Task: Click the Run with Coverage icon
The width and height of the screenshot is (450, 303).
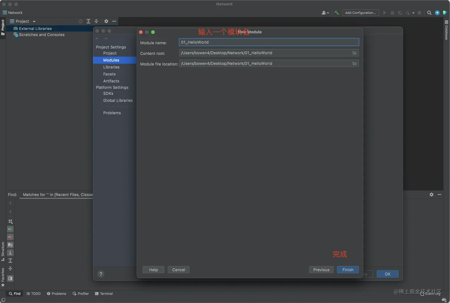Action: (x=400, y=13)
